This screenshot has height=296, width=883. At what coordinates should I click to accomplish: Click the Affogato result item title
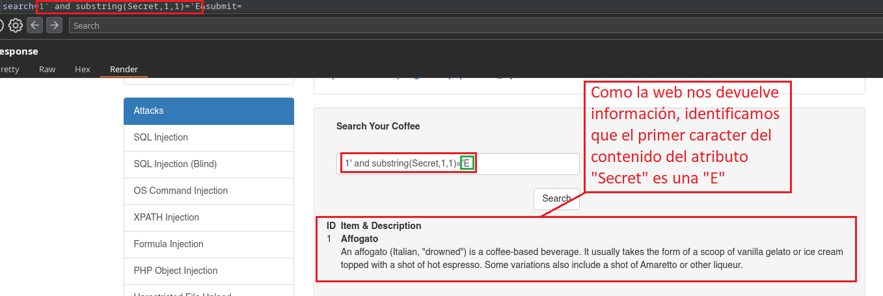click(359, 239)
